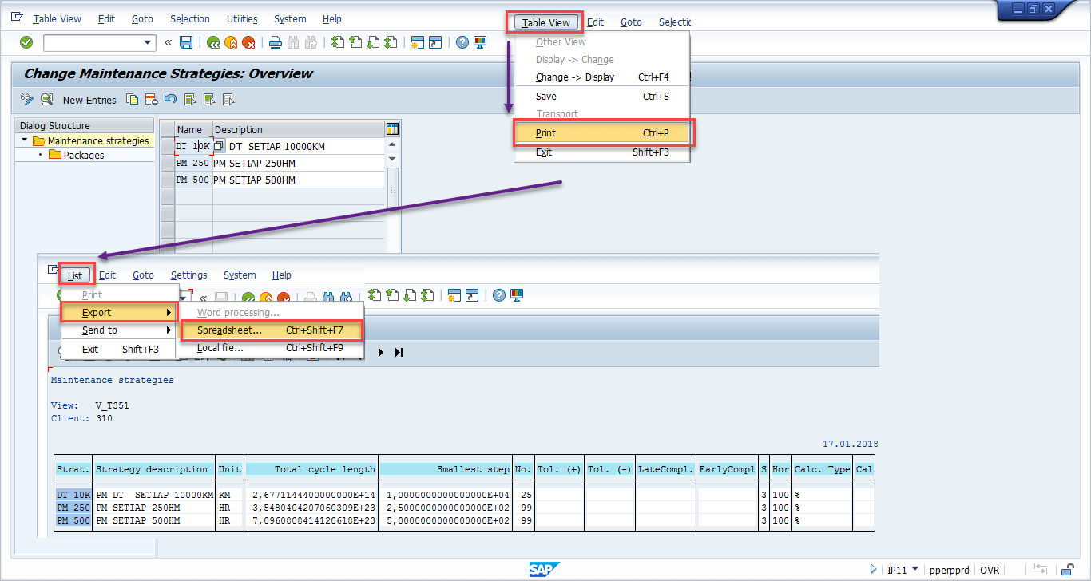
Task: Select Print Ctrl+P in Table View menu
Action: pyautogui.click(x=602, y=133)
